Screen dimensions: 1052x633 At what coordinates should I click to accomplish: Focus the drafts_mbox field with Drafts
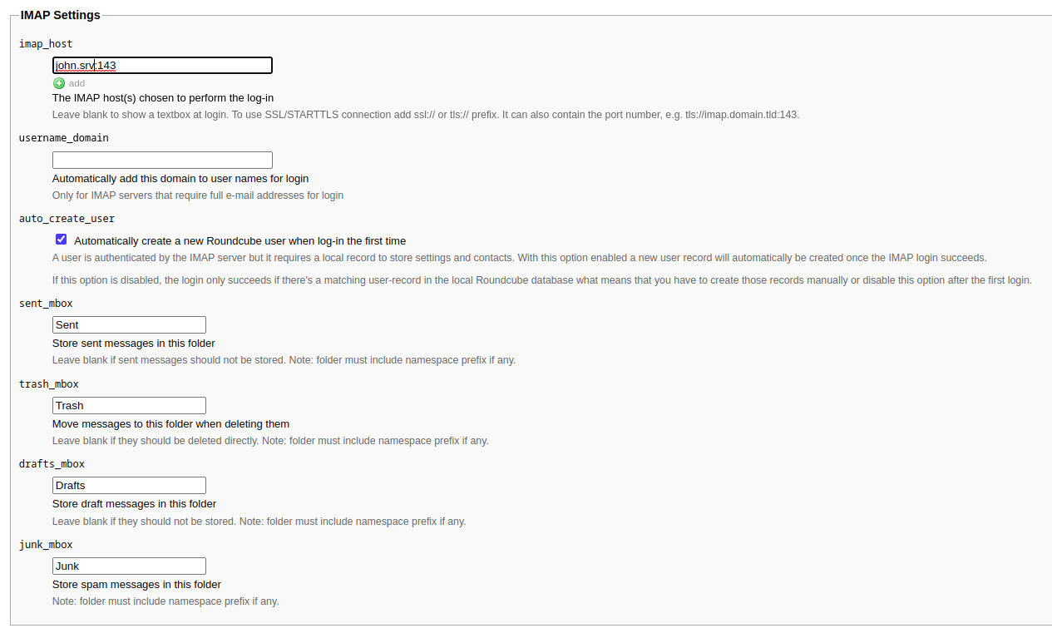coord(129,485)
